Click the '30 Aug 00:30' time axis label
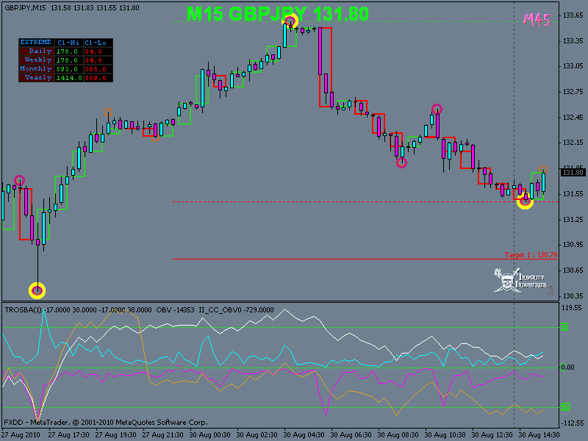Image resolution: width=588 pixels, height=441 pixels. [x=209, y=435]
